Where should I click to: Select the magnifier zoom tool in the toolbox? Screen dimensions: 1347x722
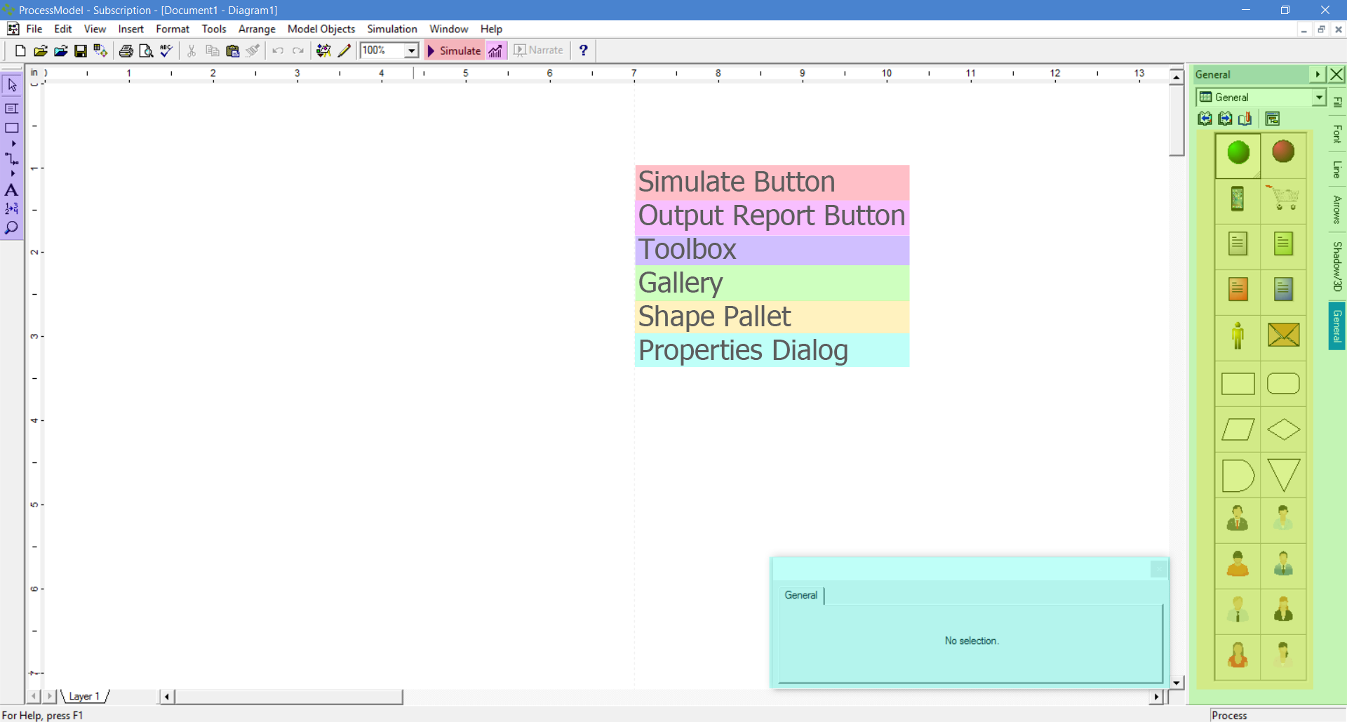(12, 228)
